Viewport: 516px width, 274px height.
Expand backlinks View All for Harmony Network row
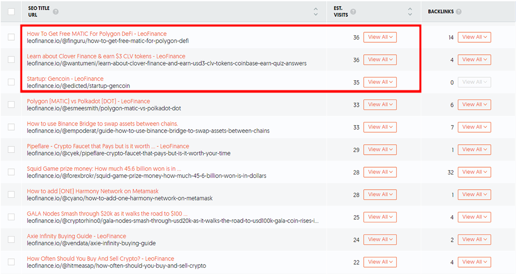coord(474,194)
